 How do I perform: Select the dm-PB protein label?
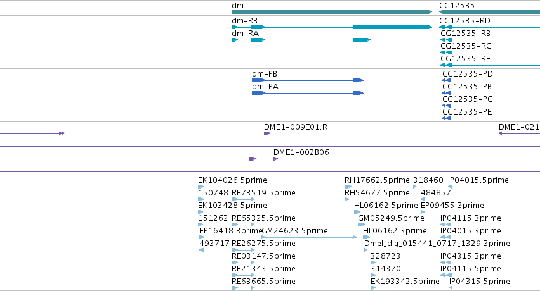click(x=265, y=74)
